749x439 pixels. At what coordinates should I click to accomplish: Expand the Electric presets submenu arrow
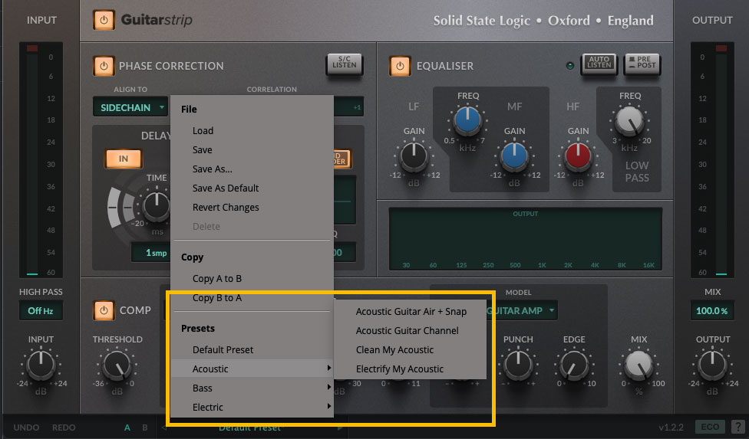328,406
